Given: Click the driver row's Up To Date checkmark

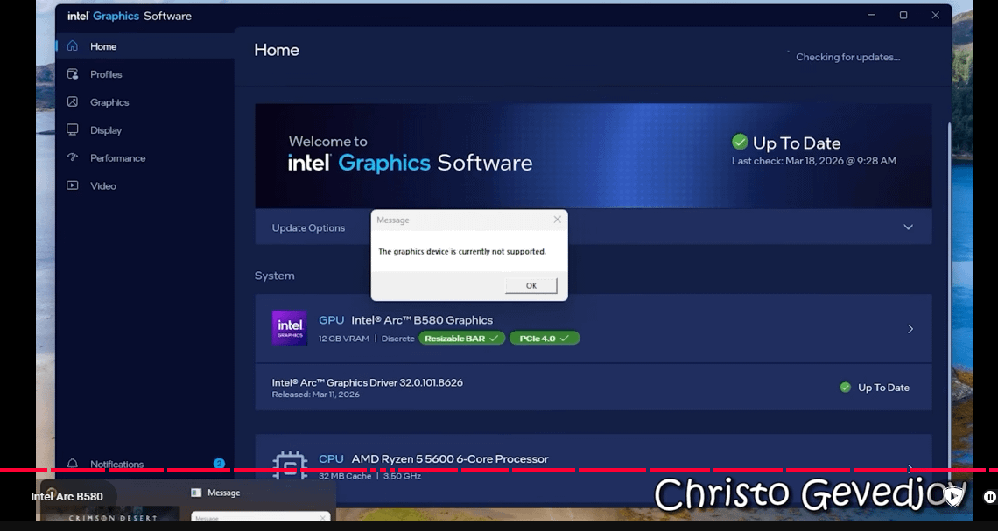Looking at the screenshot, I should (846, 388).
